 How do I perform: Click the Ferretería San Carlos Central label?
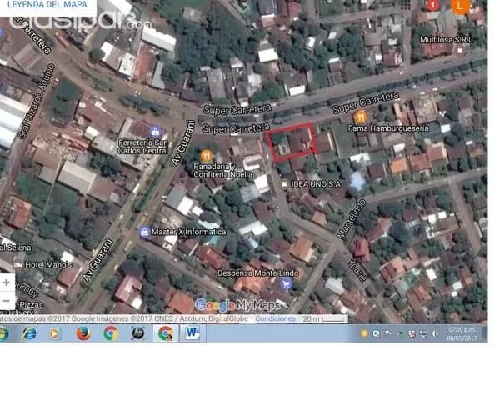pos(142,147)
